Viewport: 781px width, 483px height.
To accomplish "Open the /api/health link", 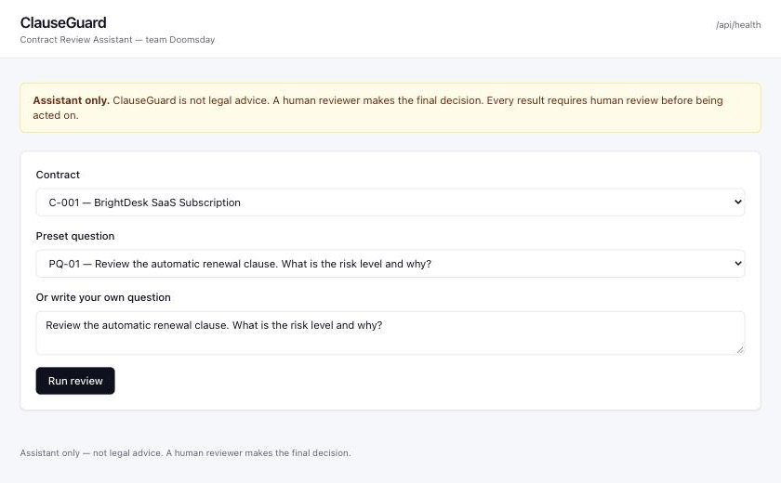I will pos(738,25).
